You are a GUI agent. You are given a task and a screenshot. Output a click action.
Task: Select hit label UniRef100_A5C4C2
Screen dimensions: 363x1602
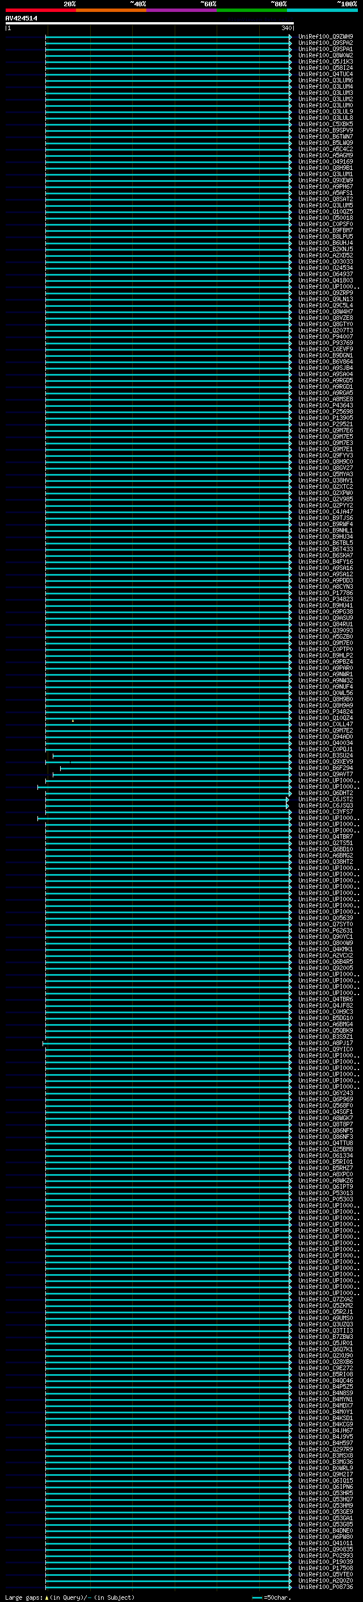pos(326,149)
